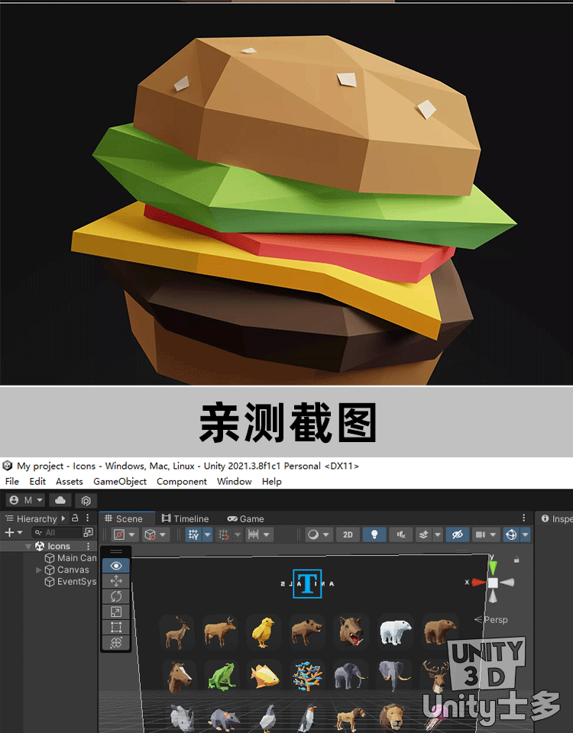
Task: Toggle 2D scene view mode
Action: [x=348, y=534]
